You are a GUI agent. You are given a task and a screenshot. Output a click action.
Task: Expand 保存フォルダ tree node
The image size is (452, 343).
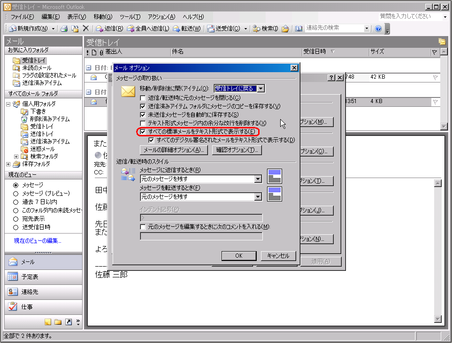pyautogui.click(x=8, y=164)
